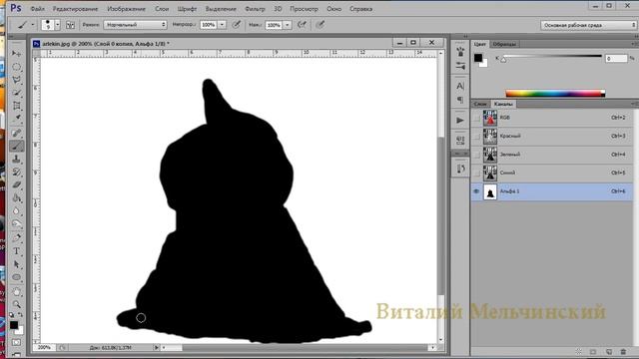The width and height of the screenshot is (639, 359).
Task: Select the Quick Selection tool
Action: point(16,93)
